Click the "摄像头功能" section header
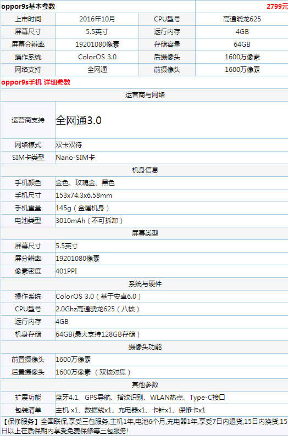This screenshot has width=288, height=436. (145, 347)
